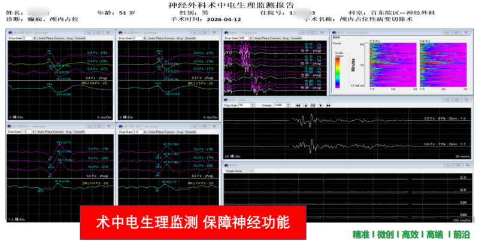Viewport: 479px width, 241px height.
Task: Click Disp Gain stepper in EEG window
Action: click(252, 105)
